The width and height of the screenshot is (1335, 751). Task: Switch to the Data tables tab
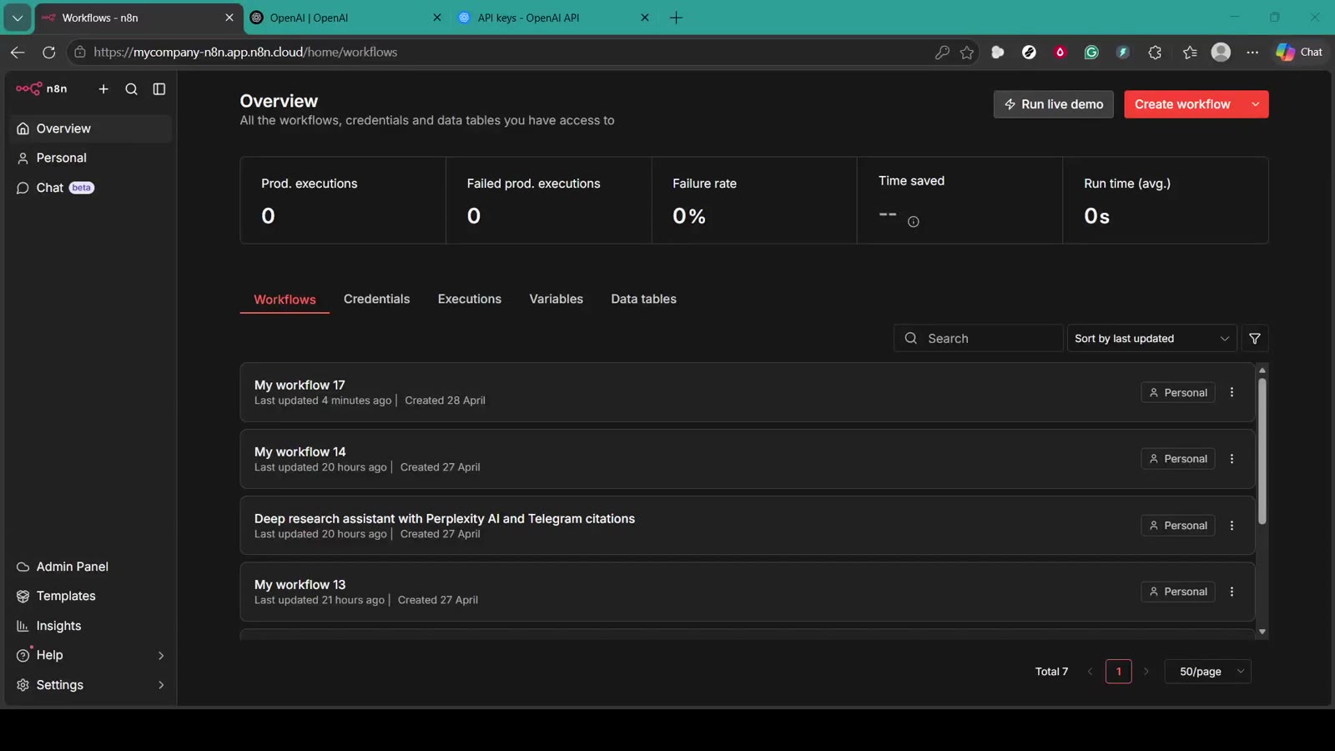pos(643,299)
